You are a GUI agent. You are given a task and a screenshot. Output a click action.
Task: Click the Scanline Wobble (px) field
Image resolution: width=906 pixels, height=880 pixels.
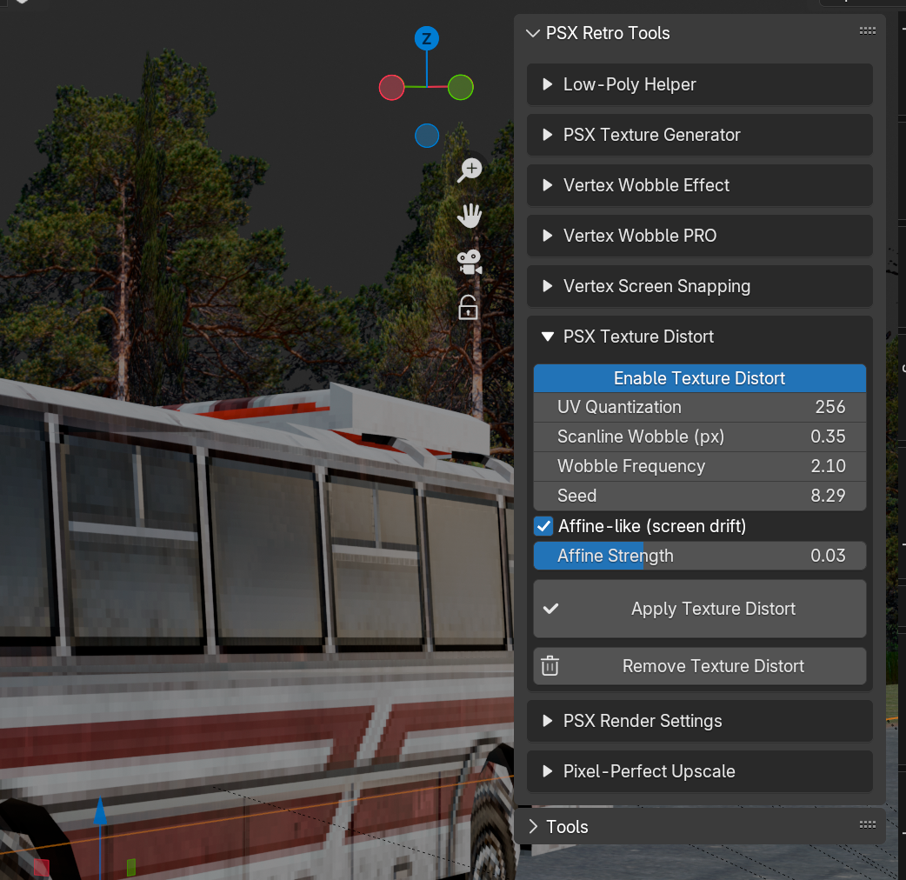coord(699,437)
